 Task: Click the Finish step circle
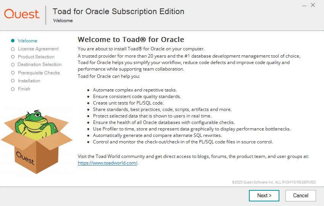[x=13, y=89]
